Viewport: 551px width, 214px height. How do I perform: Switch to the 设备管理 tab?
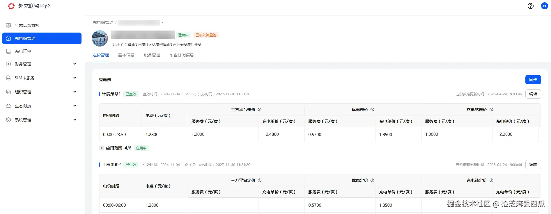[152, 55]
